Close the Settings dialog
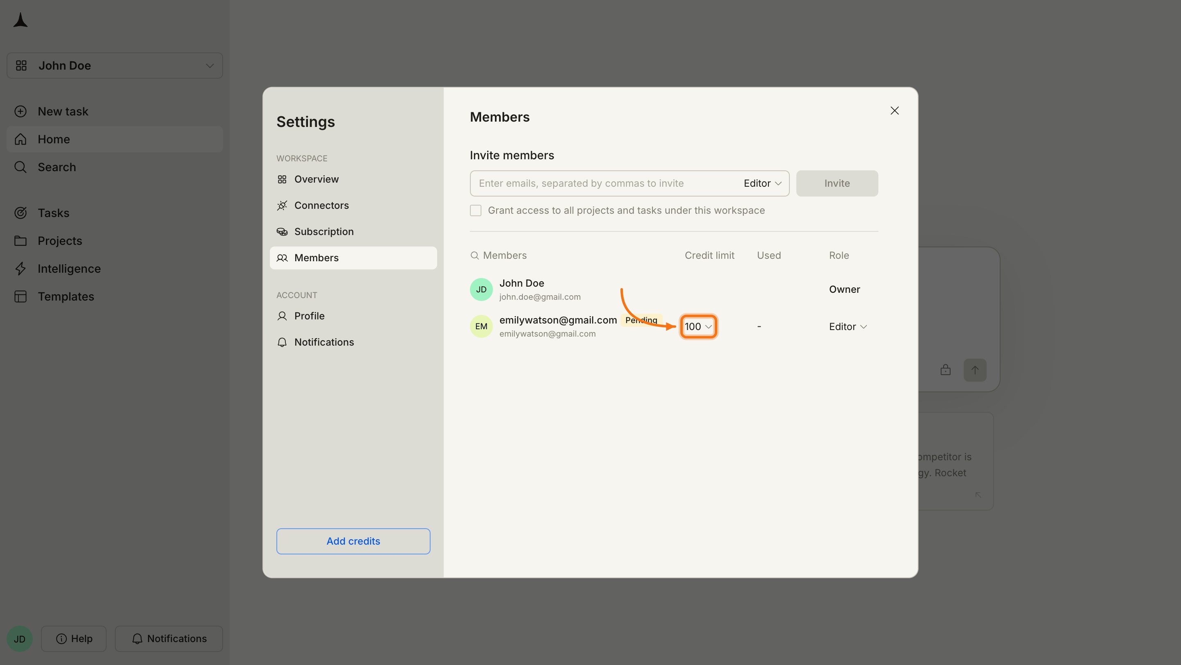The image size is (1181, 665). point(894,111)
